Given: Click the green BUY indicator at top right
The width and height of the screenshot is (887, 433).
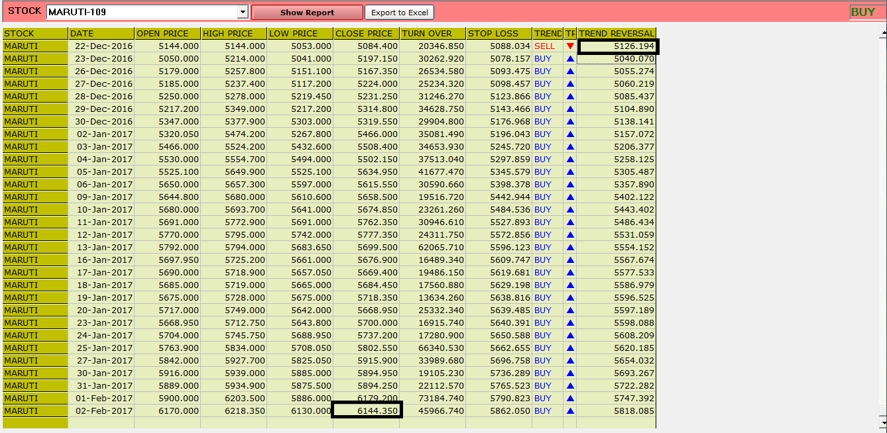Looking at the screenshot, I should pyautogui.click(x=863, y=12).
